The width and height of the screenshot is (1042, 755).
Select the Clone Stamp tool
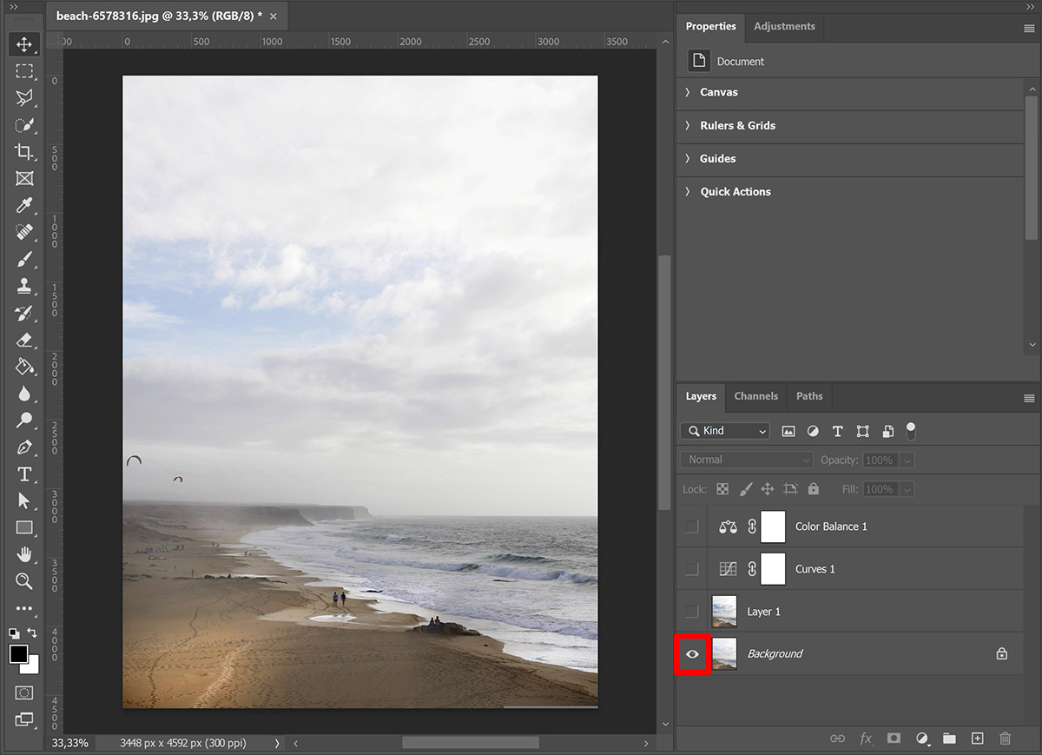coord(24,286)
